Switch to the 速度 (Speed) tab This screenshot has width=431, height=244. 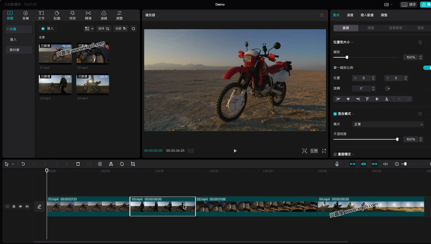(350, 15)
